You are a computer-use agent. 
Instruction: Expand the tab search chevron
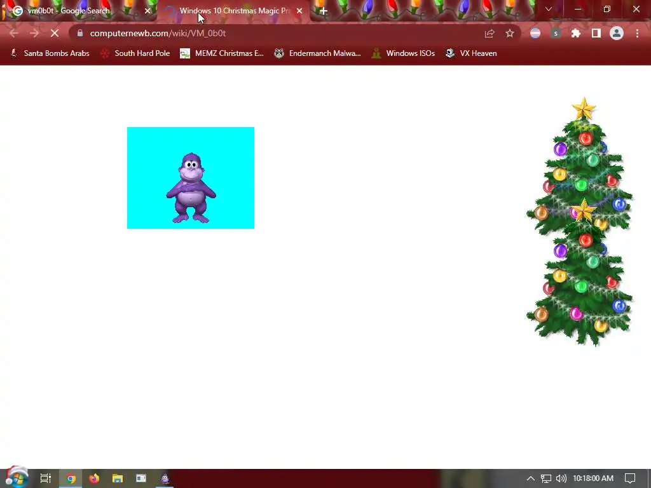549,9
